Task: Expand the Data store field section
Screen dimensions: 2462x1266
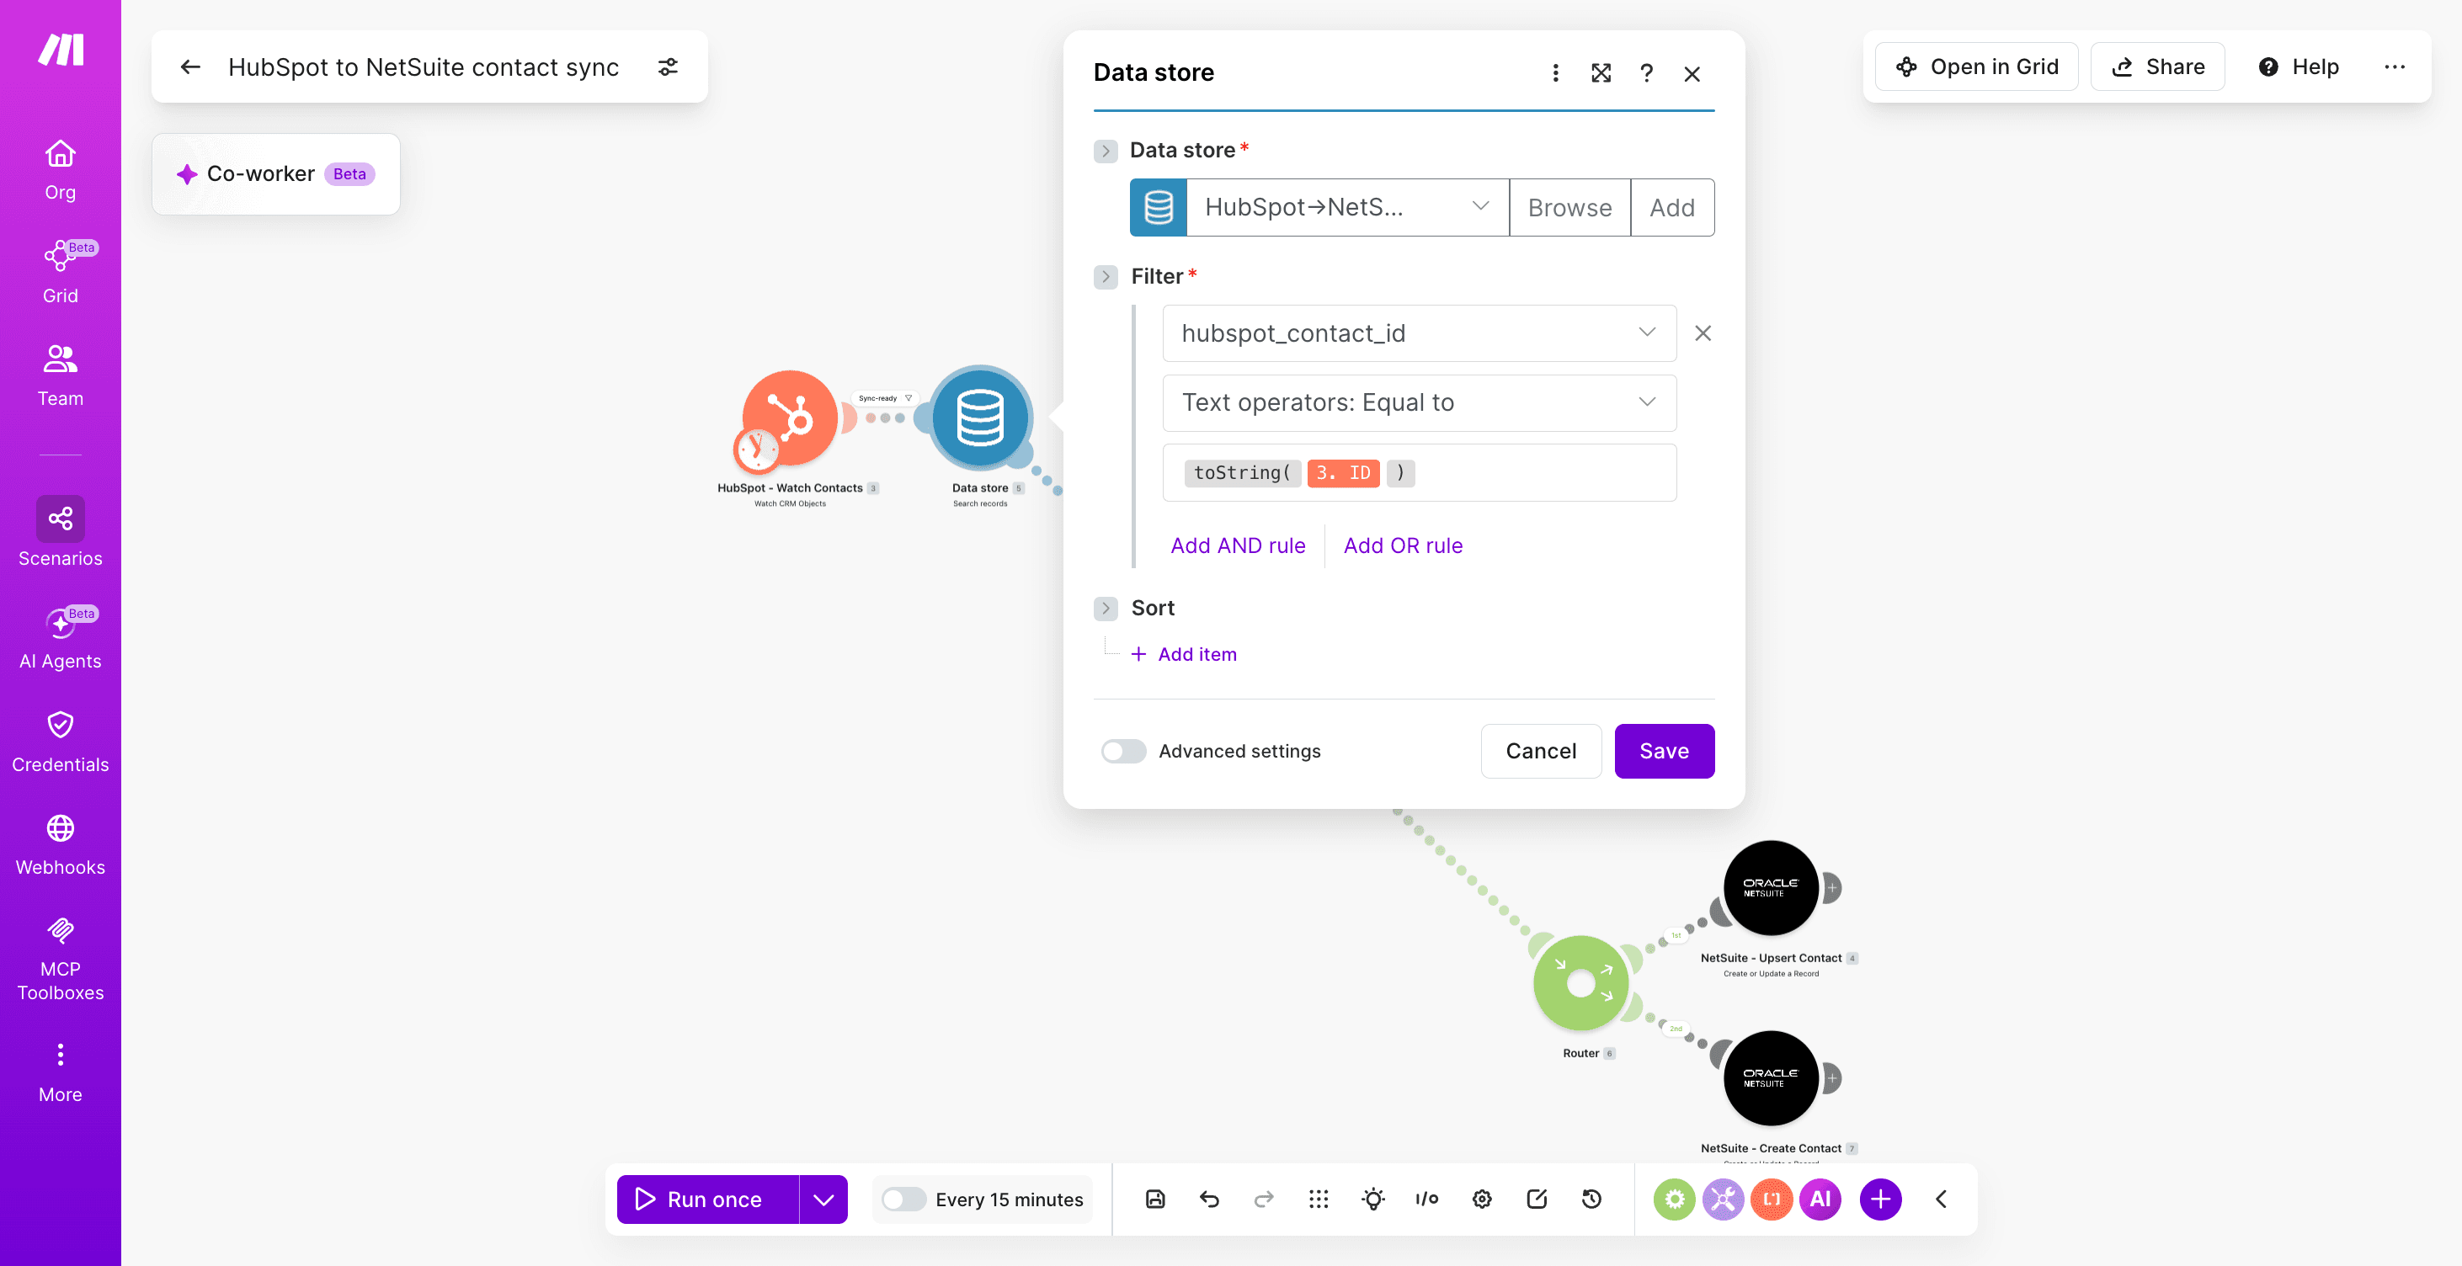Action: [x=1106, y=151]
